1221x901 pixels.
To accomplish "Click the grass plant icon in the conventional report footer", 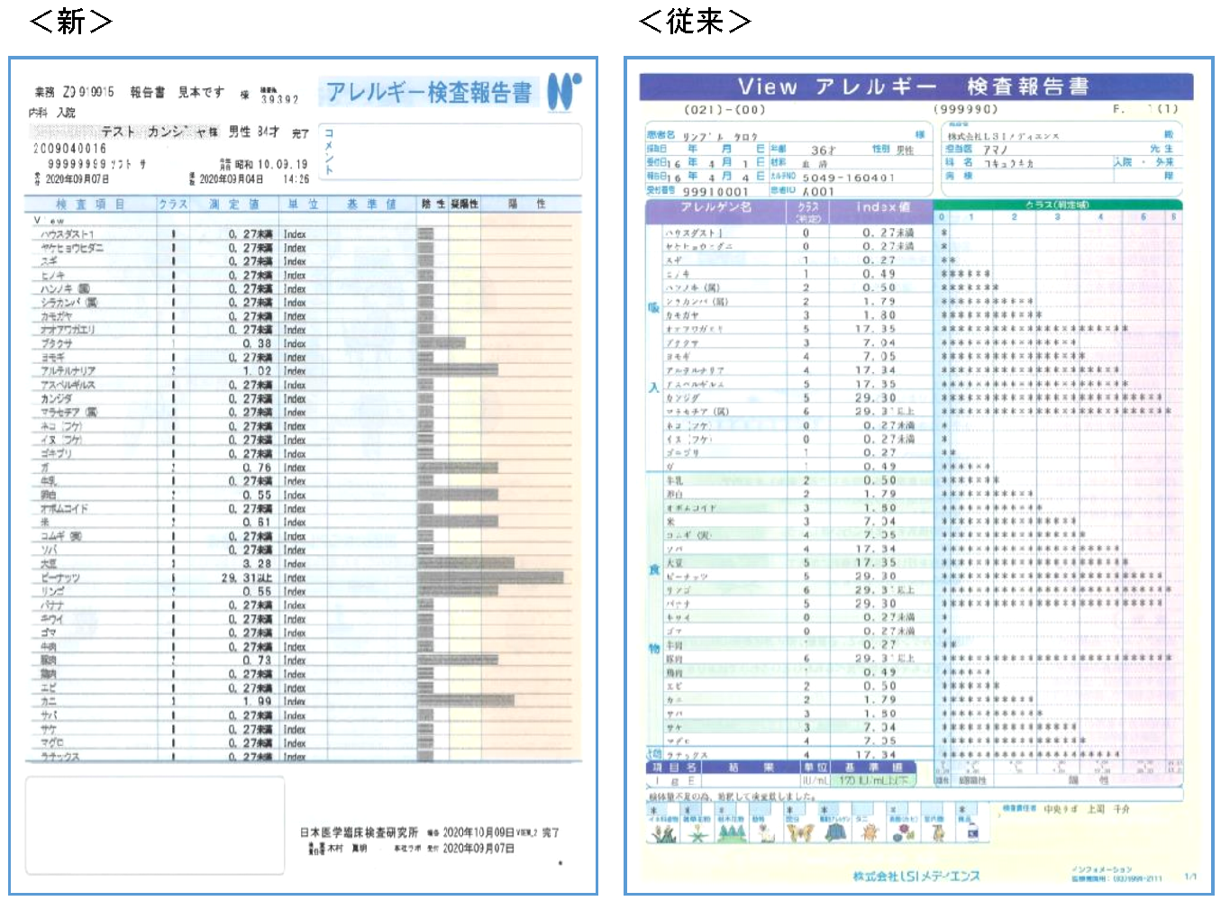I will (x=664, y=833).
